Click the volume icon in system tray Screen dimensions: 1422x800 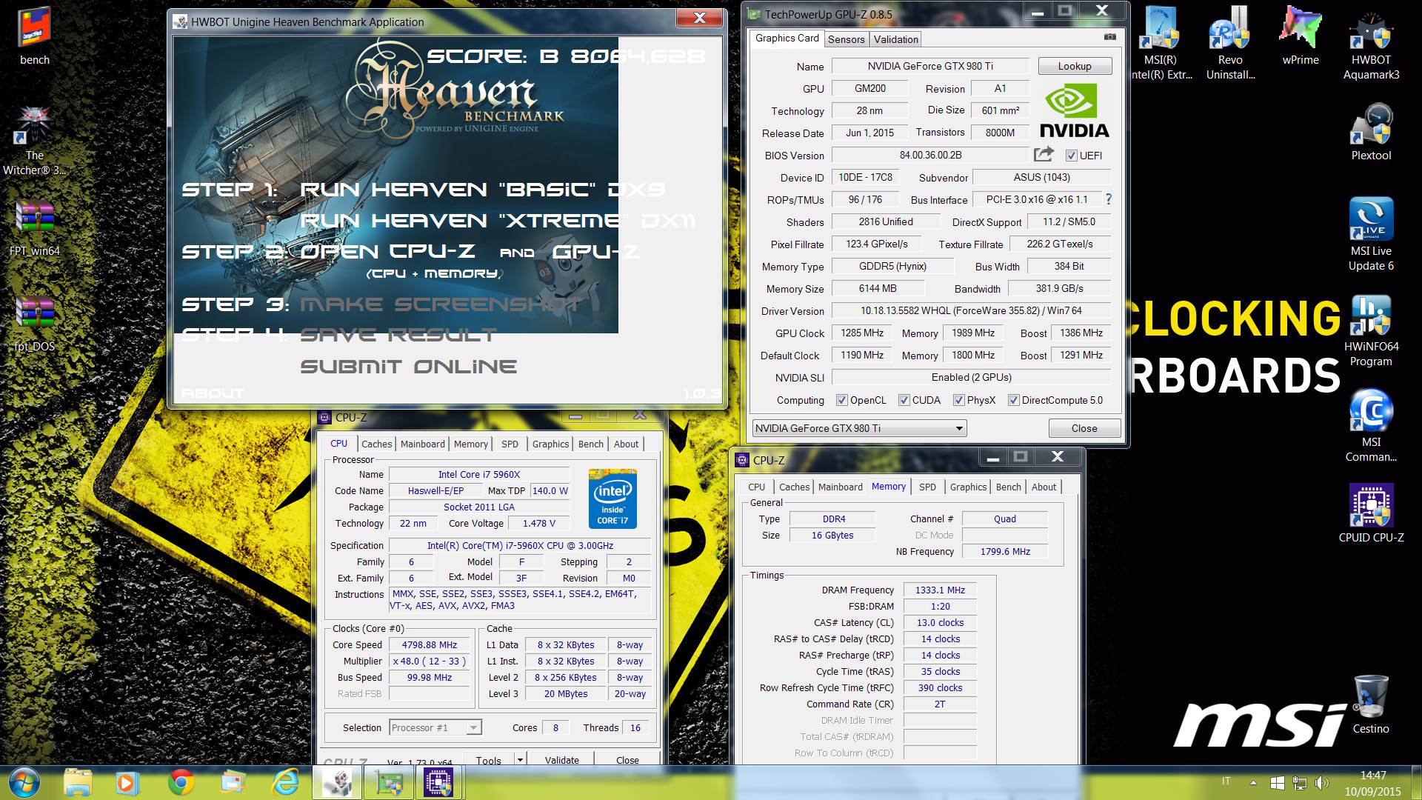coord(1321,782)
